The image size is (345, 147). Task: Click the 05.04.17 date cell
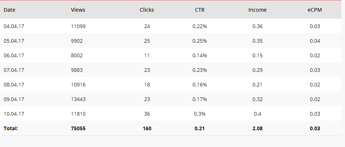14,41
